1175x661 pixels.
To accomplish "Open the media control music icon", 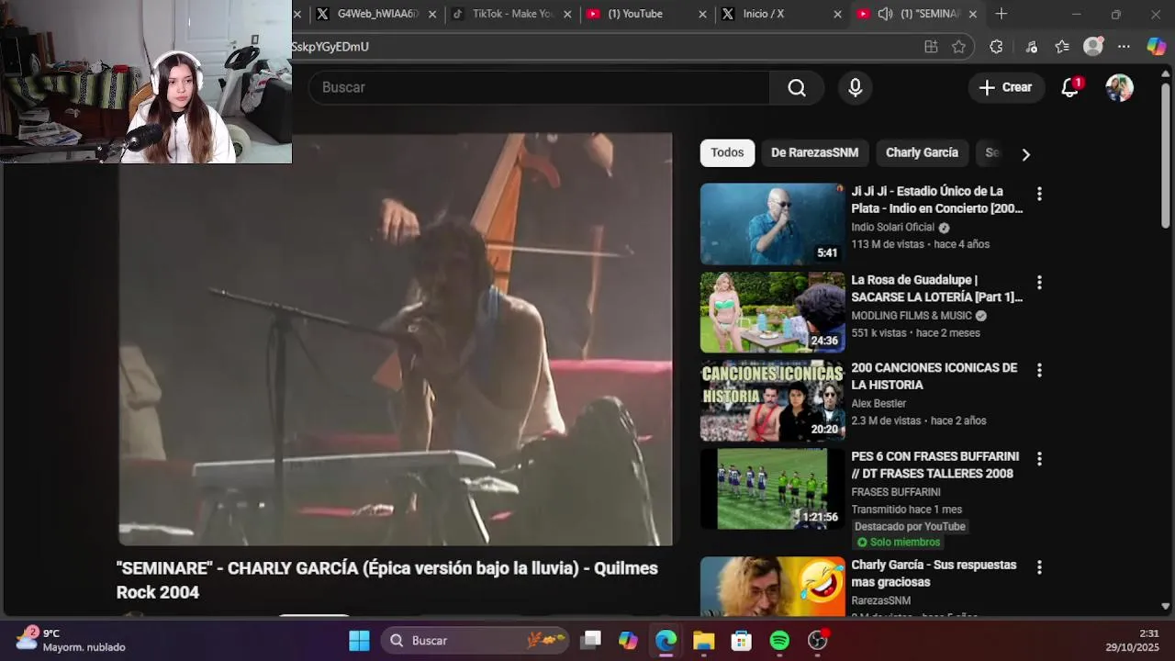I will tap(1031, 47).
